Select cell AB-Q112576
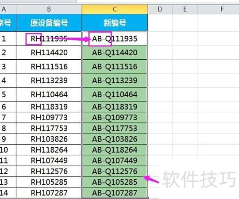The image size is (239, 199). [115, 171]
